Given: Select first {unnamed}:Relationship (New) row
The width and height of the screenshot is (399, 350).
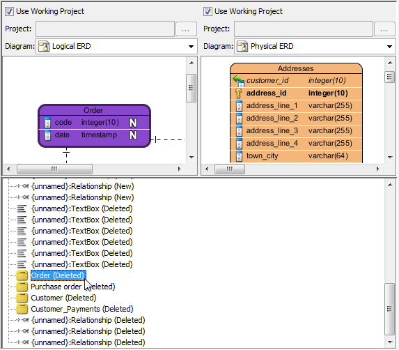Looking at the screenshot, I should [x=82, y=186].
